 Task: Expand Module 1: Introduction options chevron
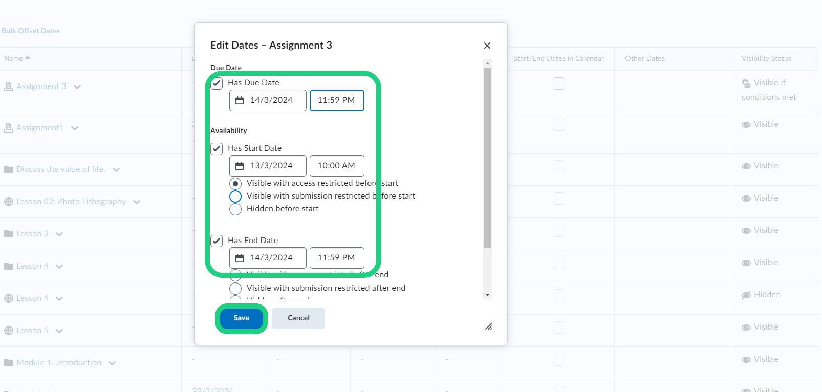[112, 363]
